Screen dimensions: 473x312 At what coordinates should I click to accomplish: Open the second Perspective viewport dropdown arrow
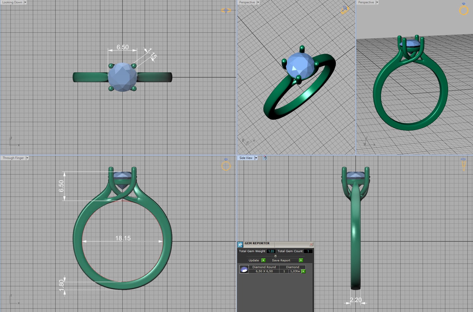[377, 2]
